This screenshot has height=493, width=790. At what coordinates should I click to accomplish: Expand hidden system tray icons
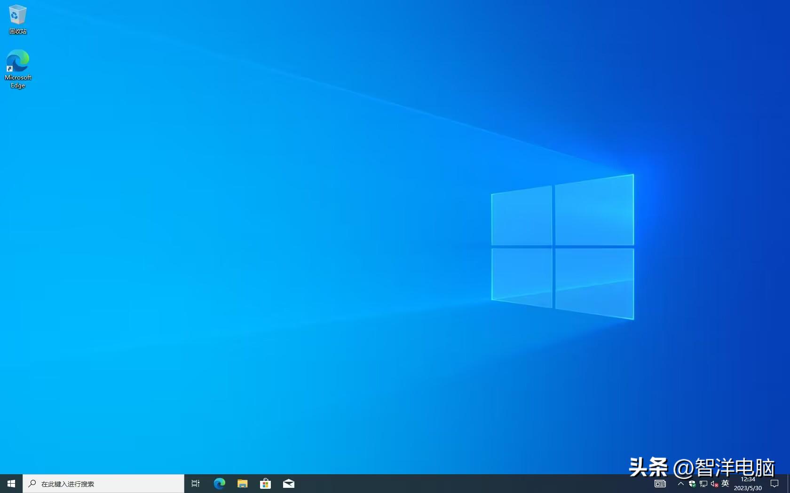pos(681,484)
